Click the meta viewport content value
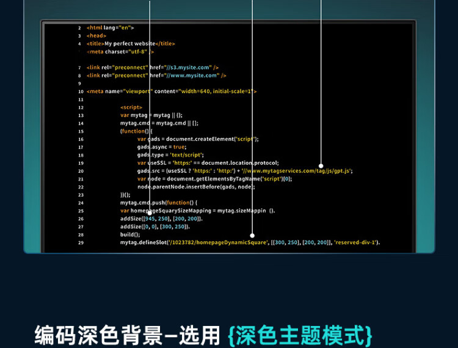Screen dimensions: 458x348 coord(215,92)
